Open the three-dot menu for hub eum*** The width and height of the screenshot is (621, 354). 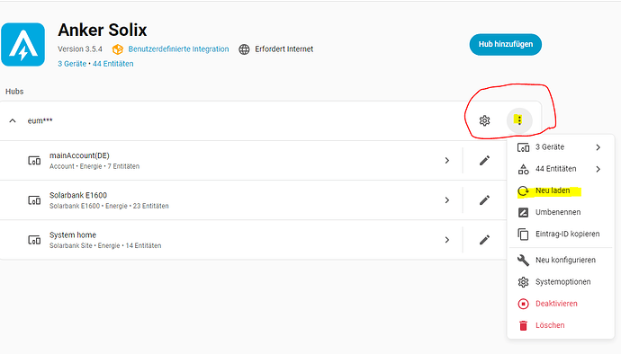(x=519, y=120)
